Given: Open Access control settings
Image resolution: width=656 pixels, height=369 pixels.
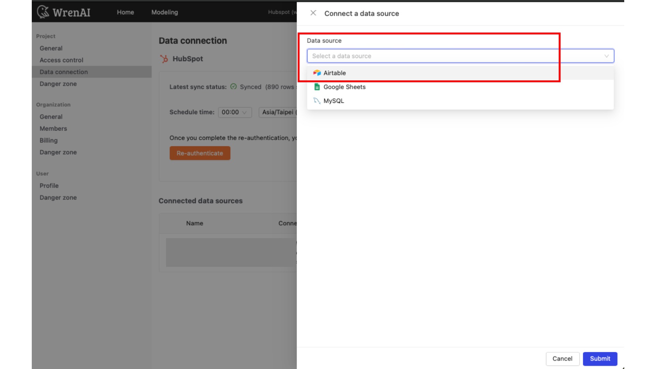Looking at the screenshot, I should pyautogui.click(x=61, y=60).
